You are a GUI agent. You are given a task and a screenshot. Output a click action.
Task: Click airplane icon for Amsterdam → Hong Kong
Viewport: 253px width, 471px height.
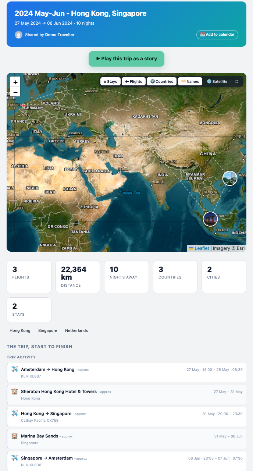[x=14, y=369]
